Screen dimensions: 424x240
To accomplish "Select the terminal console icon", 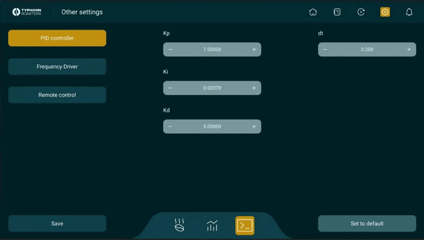I will point(245,225).
